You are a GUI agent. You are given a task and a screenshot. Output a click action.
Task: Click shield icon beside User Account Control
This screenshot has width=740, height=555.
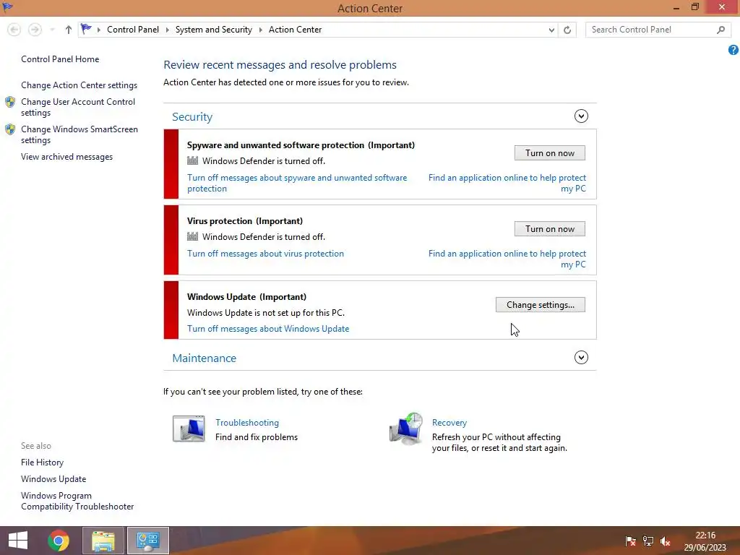(x=10, y=102)
